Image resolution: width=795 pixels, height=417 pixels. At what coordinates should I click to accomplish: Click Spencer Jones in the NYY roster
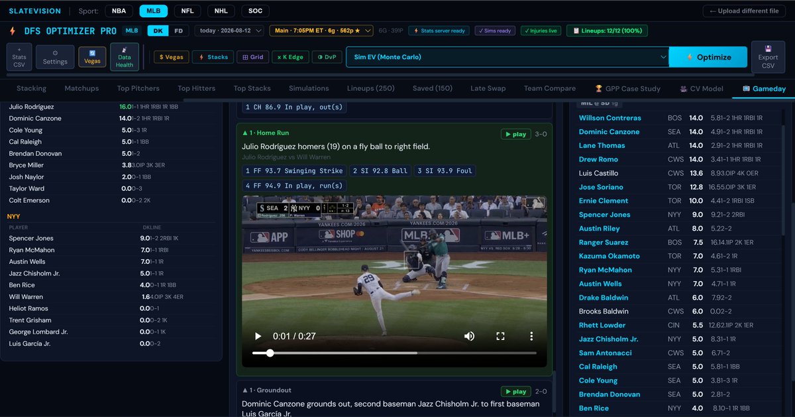[x=31, y=239]
